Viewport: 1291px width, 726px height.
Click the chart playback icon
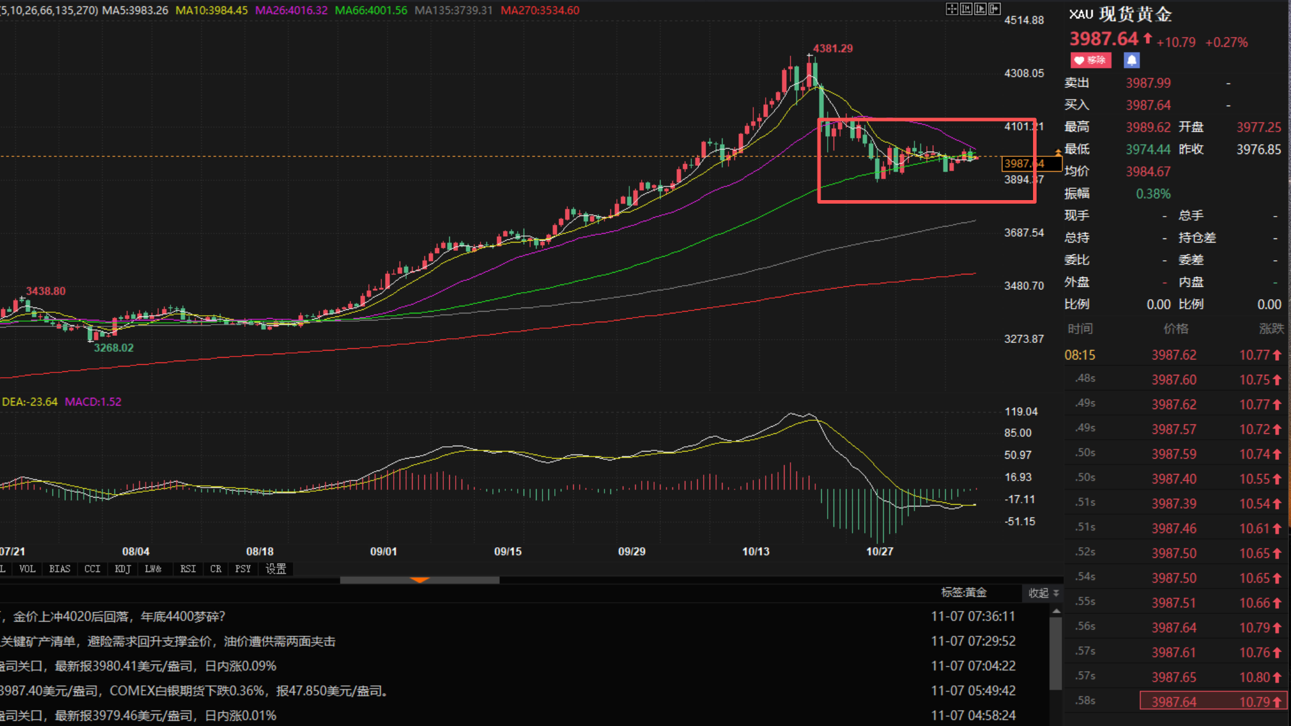[980, 9]
